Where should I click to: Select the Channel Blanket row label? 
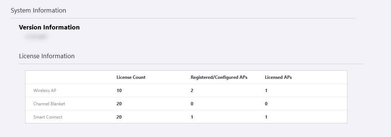click(x=49, y=104)
